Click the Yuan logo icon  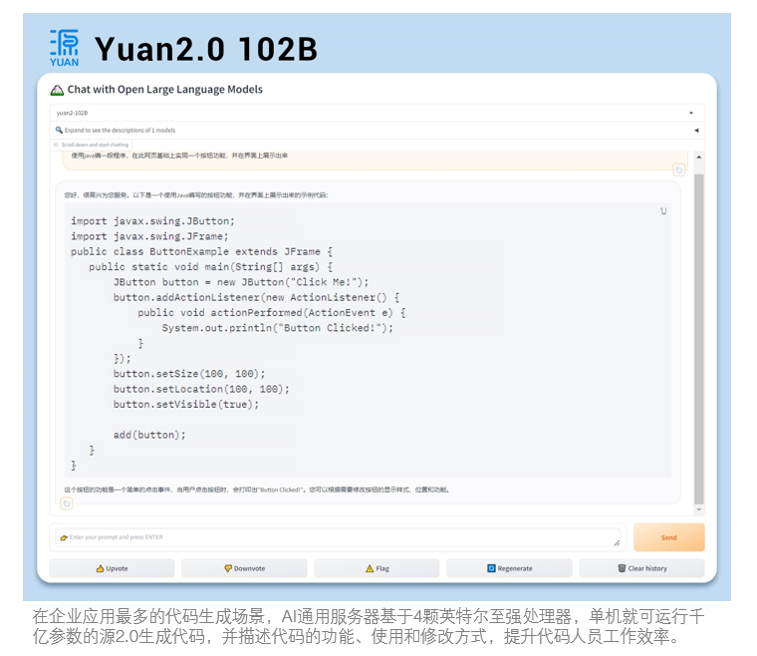[x=64, y=47]
